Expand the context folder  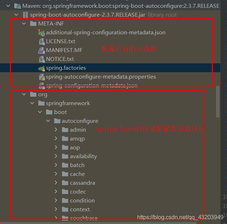56,209
